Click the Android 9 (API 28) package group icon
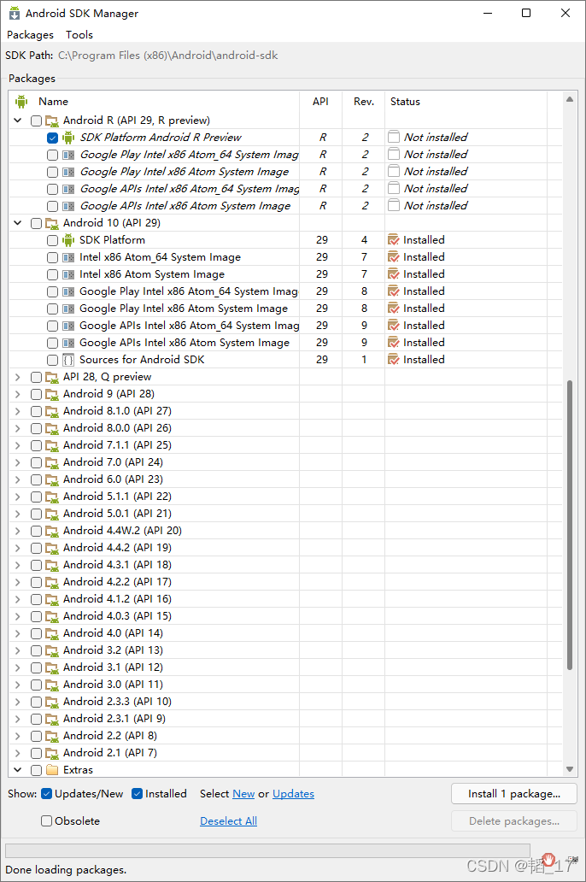The height and width of the screenshot is (882, 586). [x=53, y=393]
